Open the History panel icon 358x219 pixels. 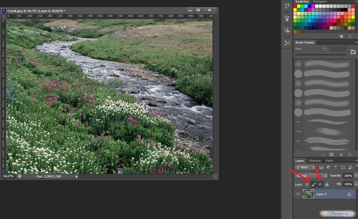pyautogui.click(x=287, y=6)
